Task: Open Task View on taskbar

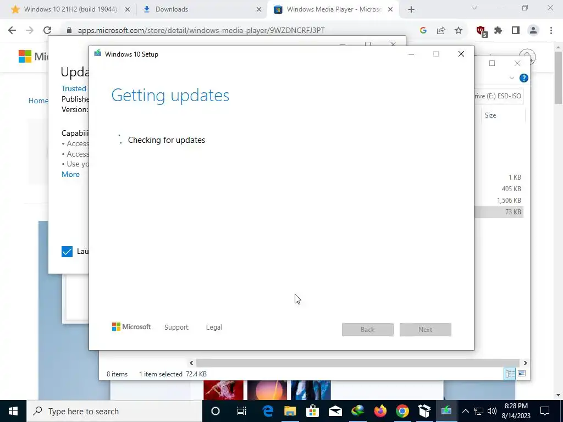Action: pyautogui.click(x=242, y=411)
